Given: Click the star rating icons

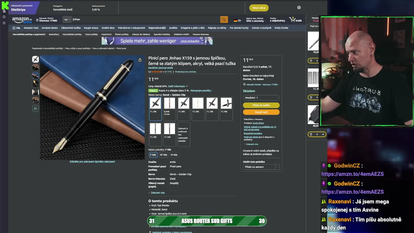Looking at the screenshot, I should (157, 72).
